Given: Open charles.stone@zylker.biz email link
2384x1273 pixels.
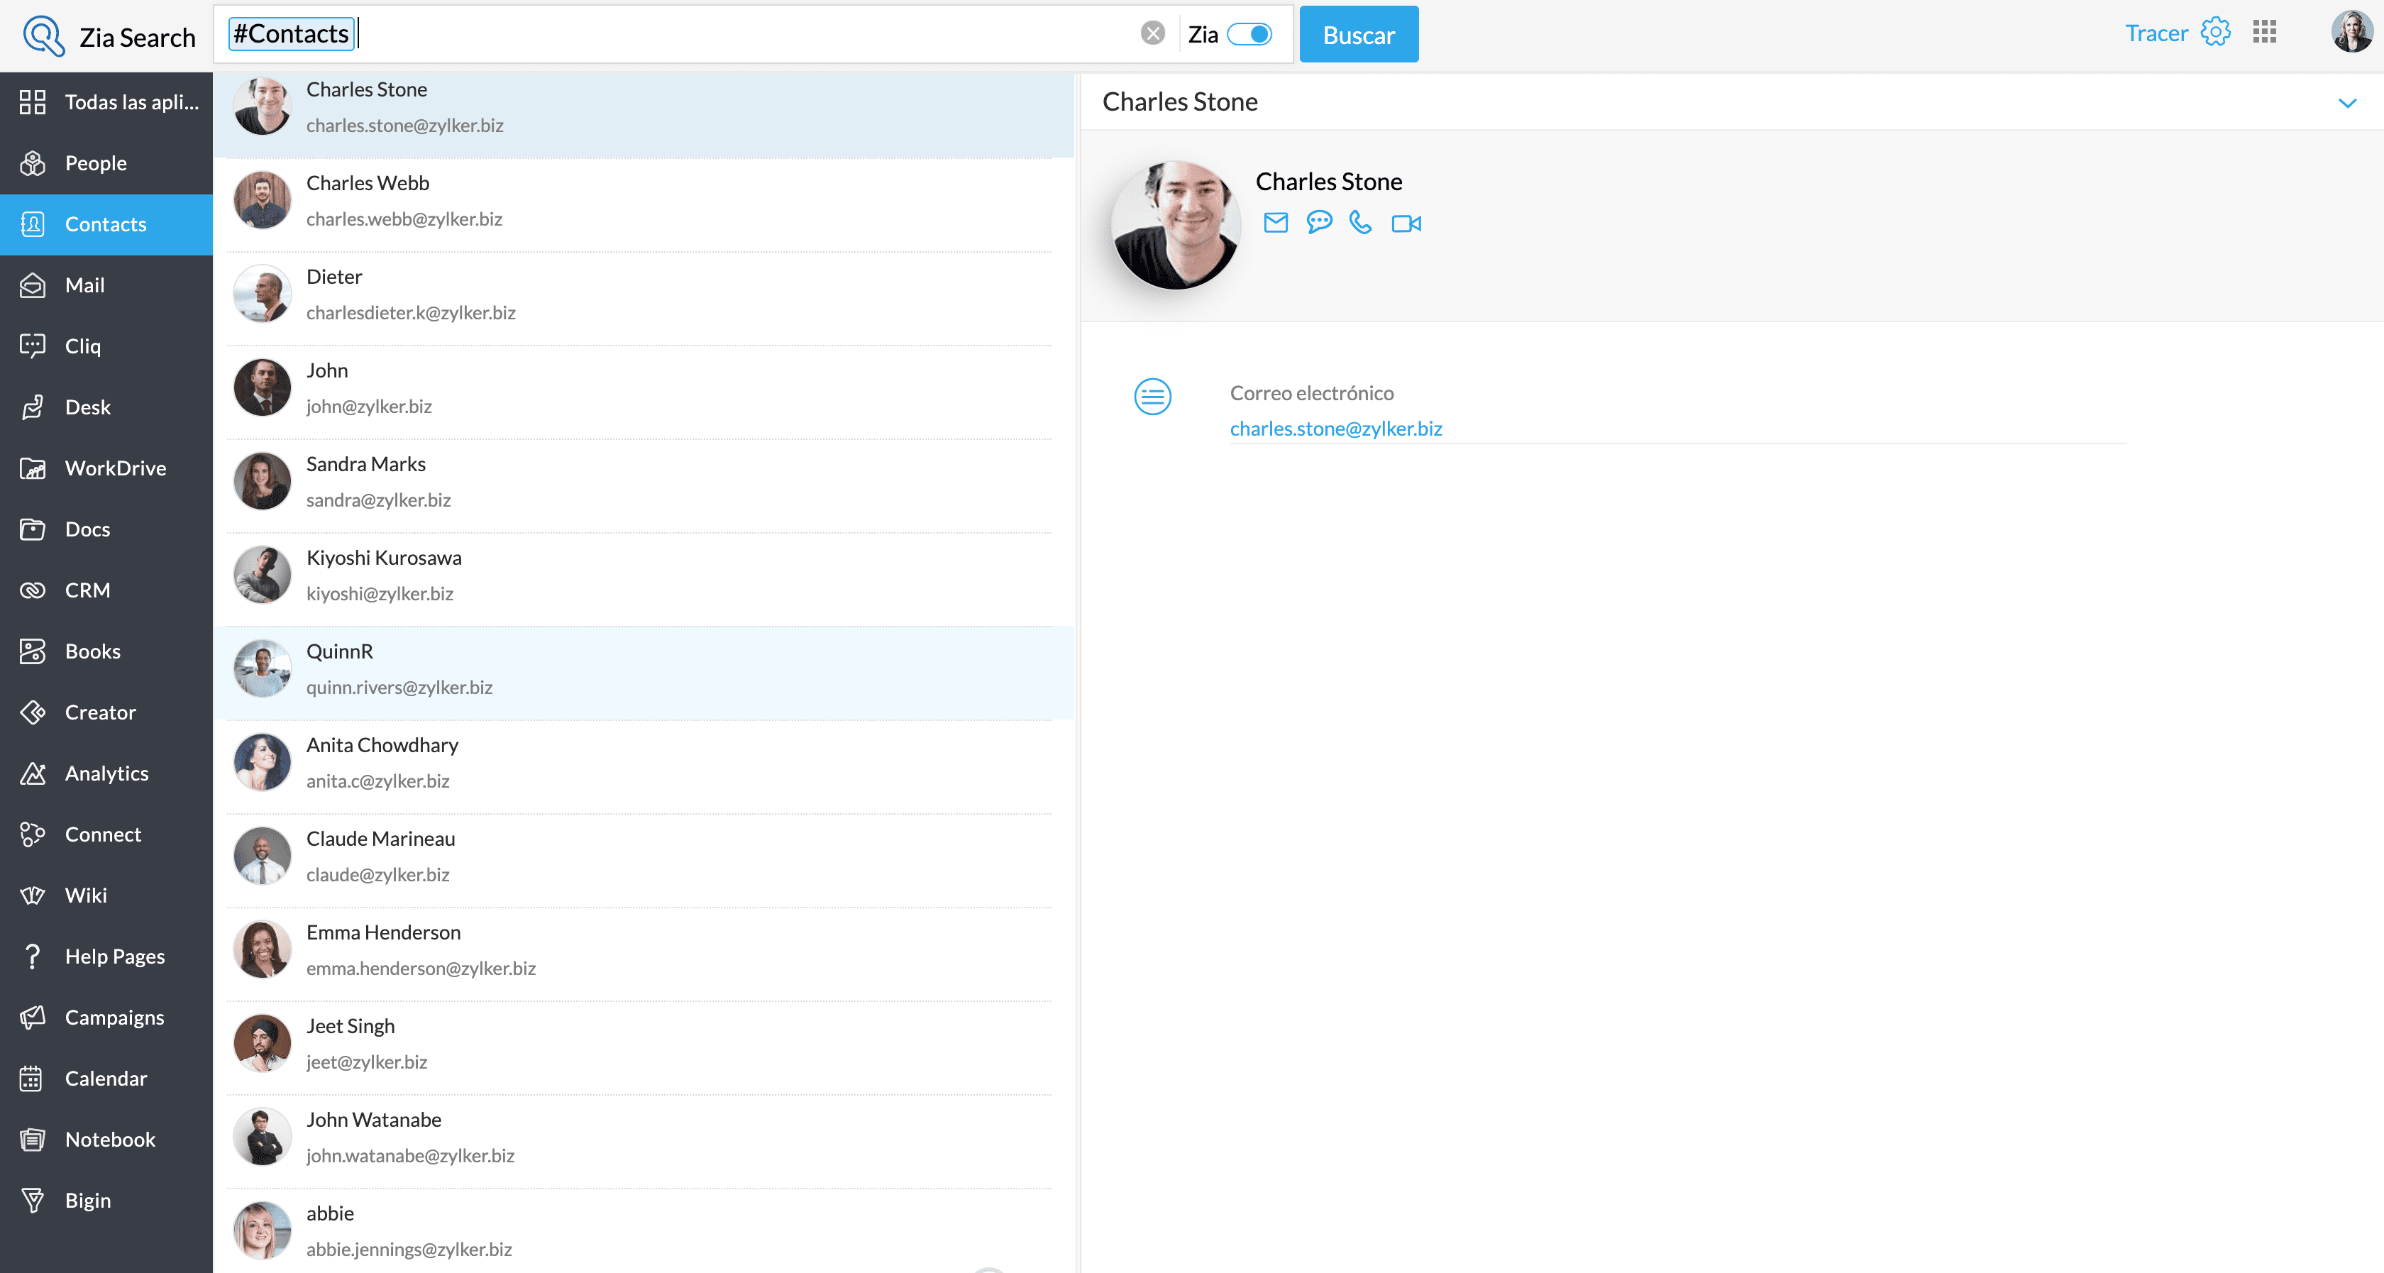Looking at the screenshot, I should 1335,429.
